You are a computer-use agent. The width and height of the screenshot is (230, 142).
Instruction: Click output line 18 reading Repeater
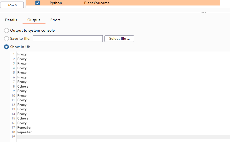[x=25, y=132]
